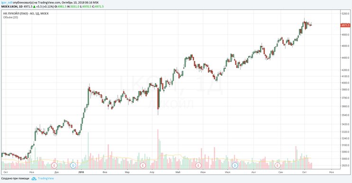The height and width of the screenshot is (183, 352).
Task: Select the D dividend marker before 2018 label
Action: (x=73, y=165)
